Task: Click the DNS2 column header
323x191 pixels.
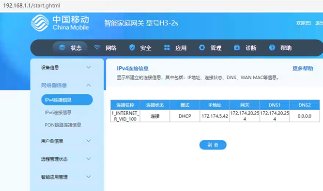Action: pyautogui.click(x=305, y=105)
